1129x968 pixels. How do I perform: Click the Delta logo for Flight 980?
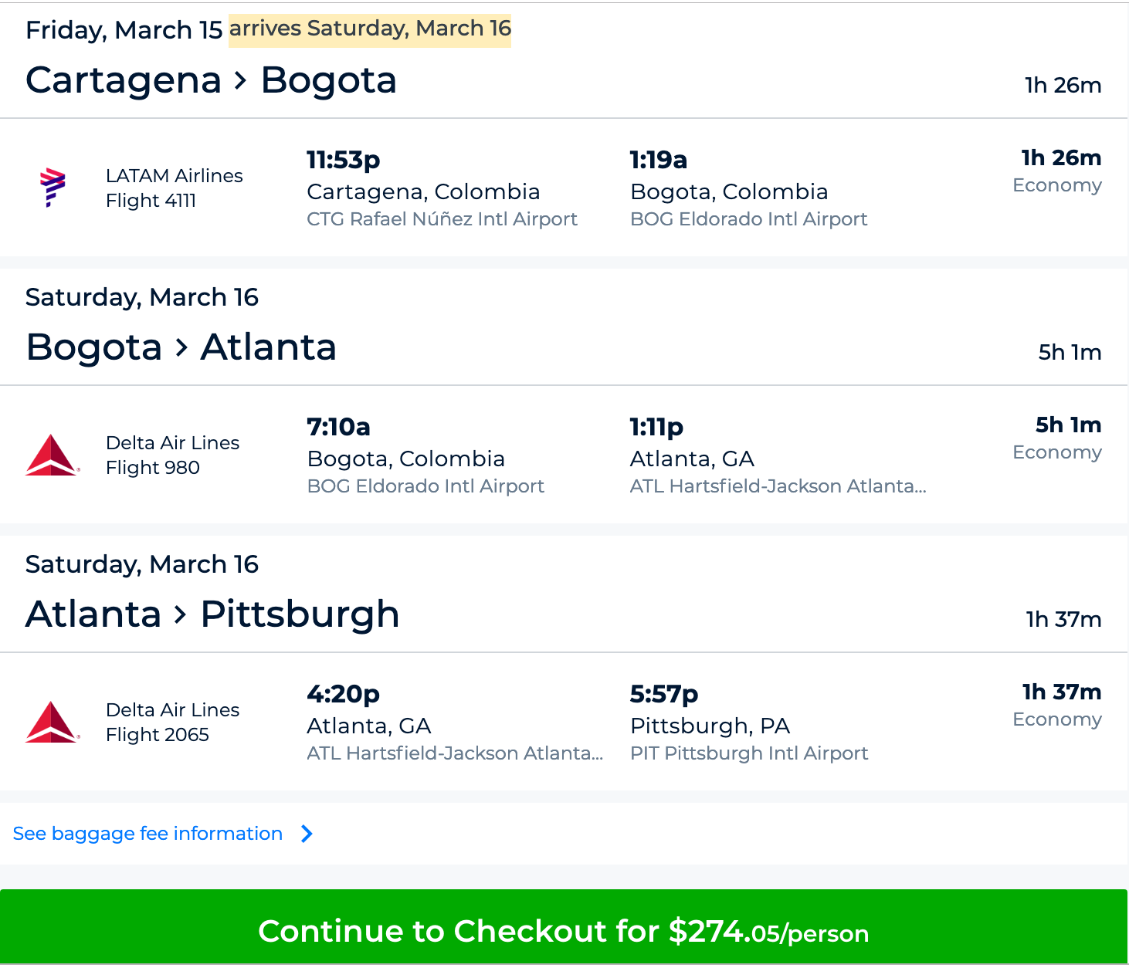click(52, 455)
